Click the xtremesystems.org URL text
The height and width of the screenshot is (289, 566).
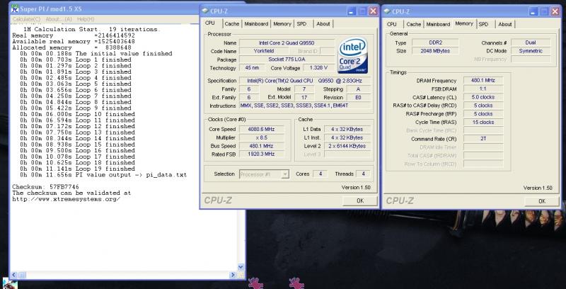coord(66,199)
